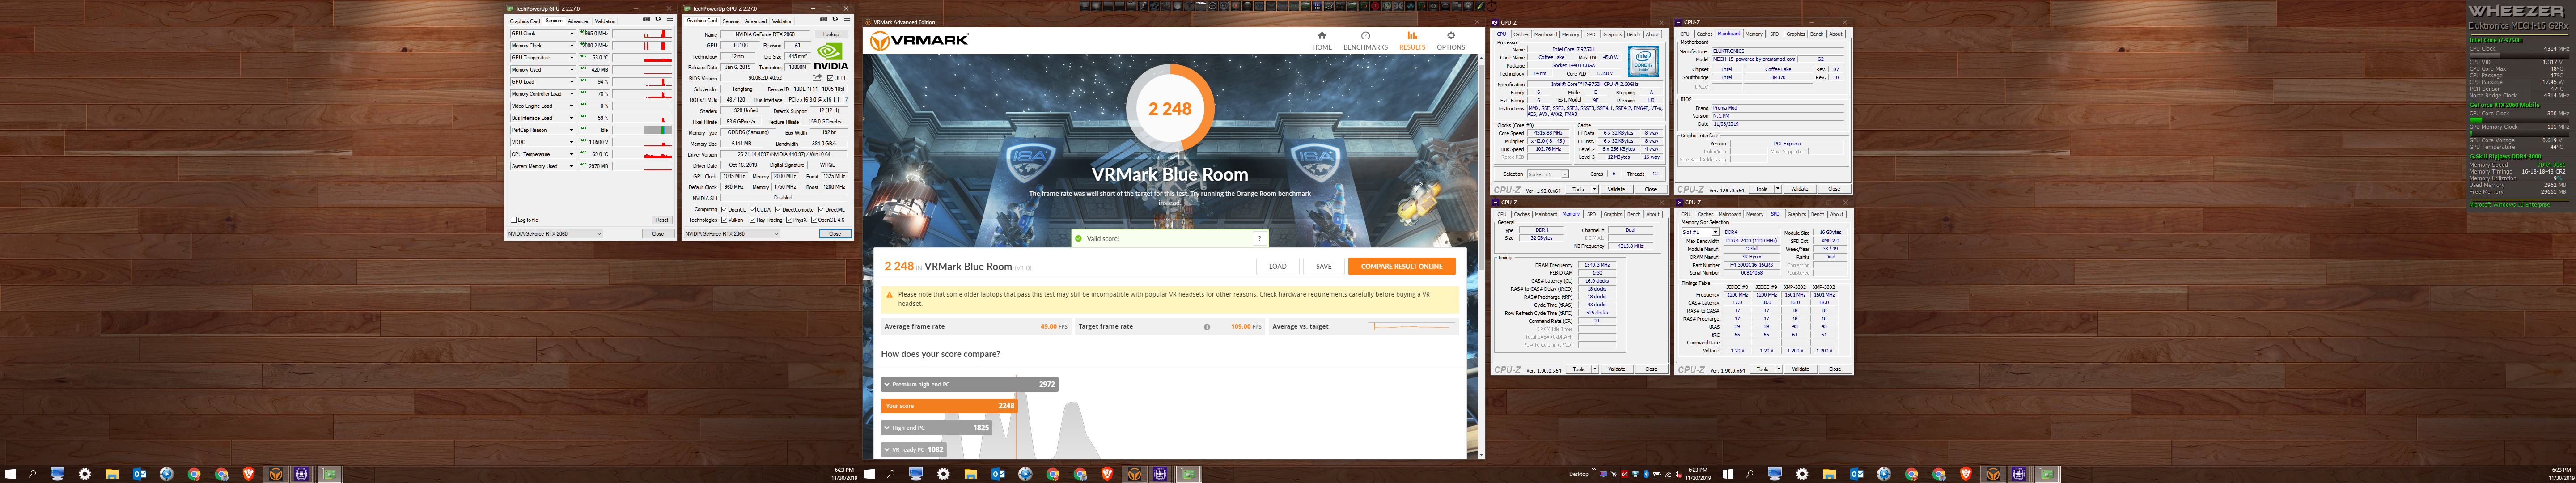
Task: Take screenshot via camera icon in GPU-Z Sensors window
Action: 647,19
